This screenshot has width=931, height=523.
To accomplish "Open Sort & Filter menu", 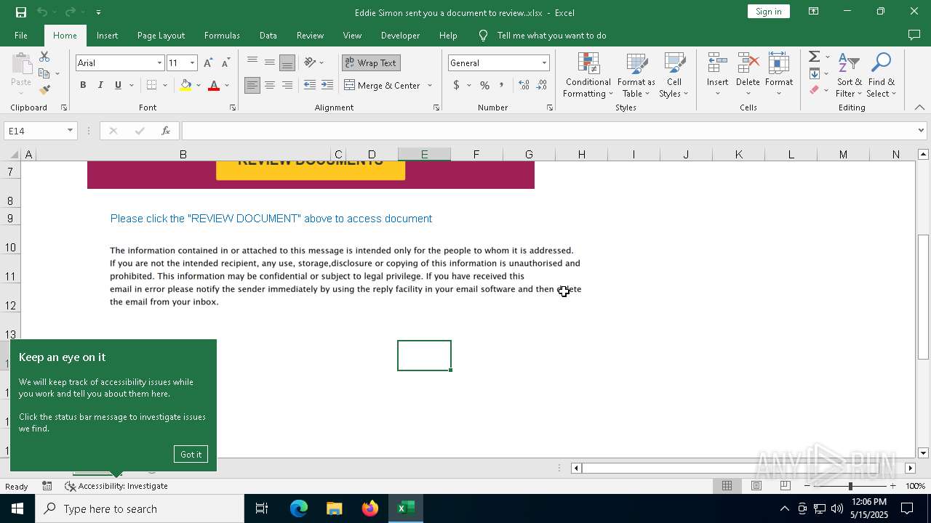I will point(849,76).
